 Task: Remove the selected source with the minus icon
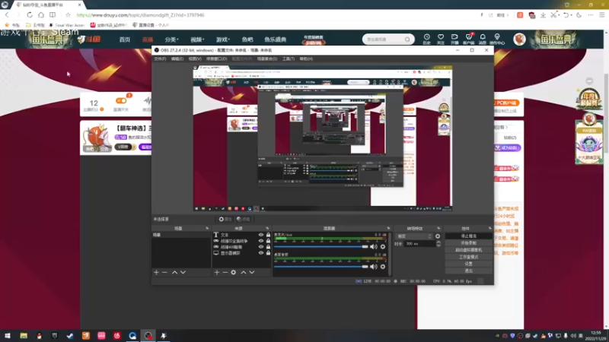[225, 273]
